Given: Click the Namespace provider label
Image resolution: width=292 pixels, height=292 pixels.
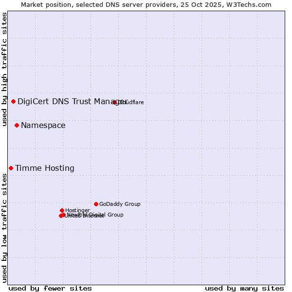Looking at the screenshot, I should [43, 125].
